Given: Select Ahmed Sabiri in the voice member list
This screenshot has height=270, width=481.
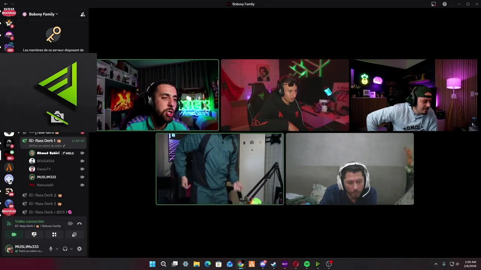Looking at the screenshot, I should (x=48, y=153).
